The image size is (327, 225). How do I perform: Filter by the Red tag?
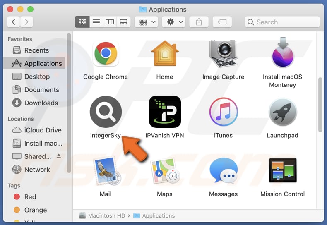[x=34, y=196]
